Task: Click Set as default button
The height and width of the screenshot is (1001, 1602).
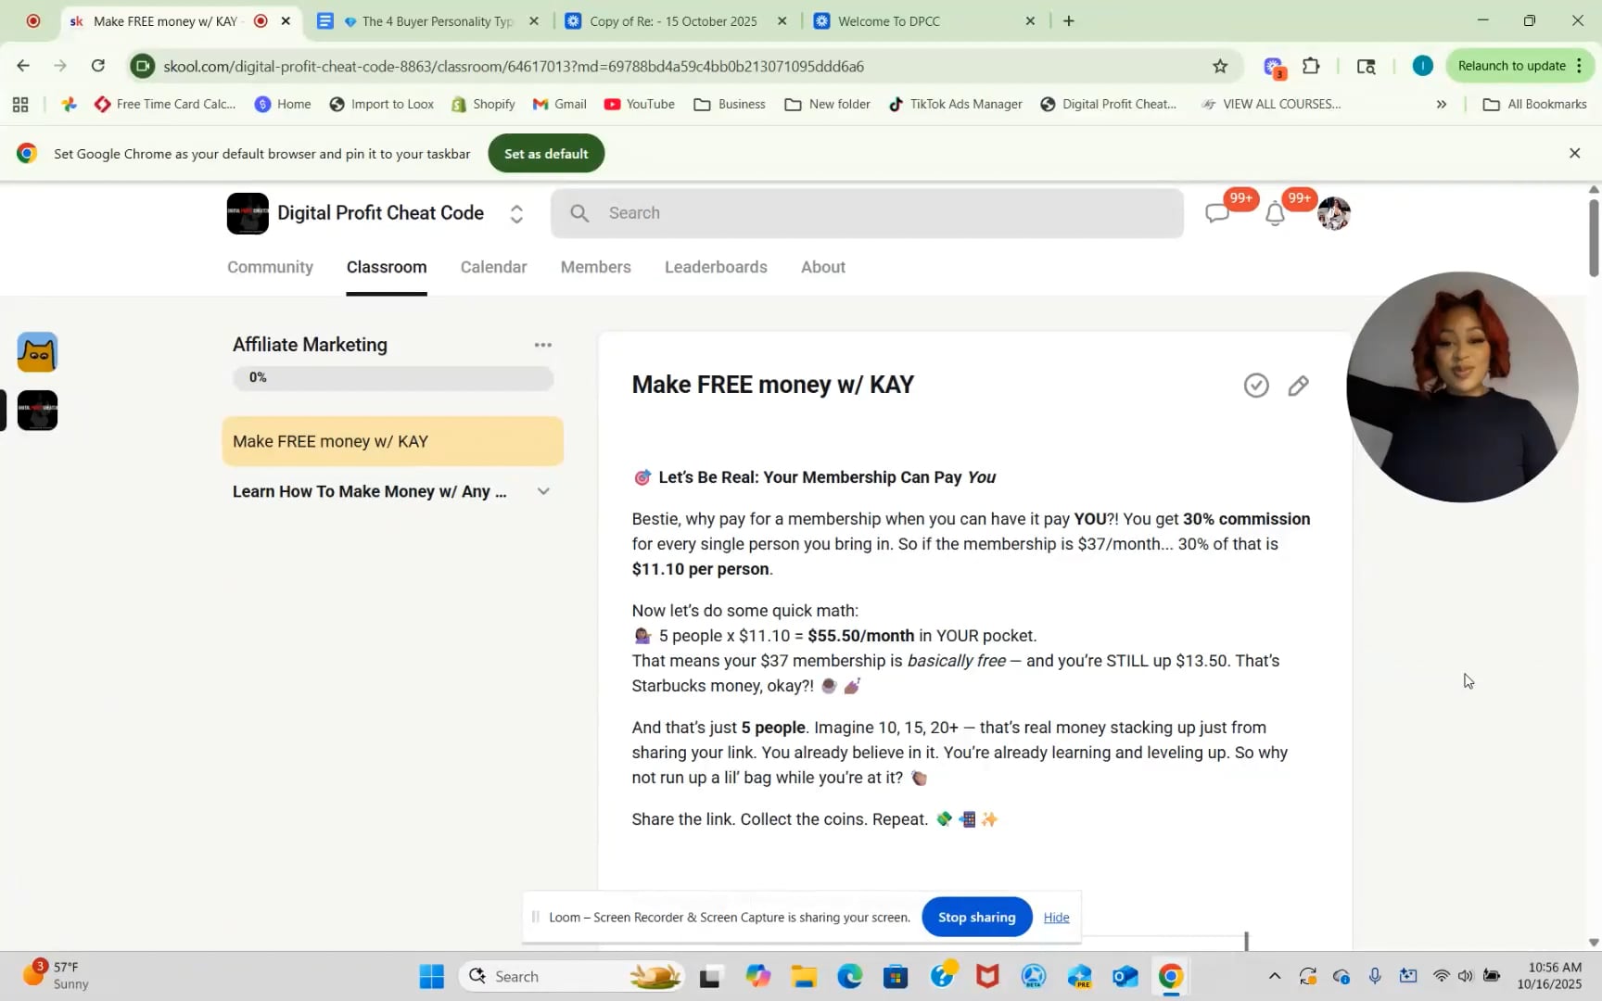Action: (x=546, y=154)
